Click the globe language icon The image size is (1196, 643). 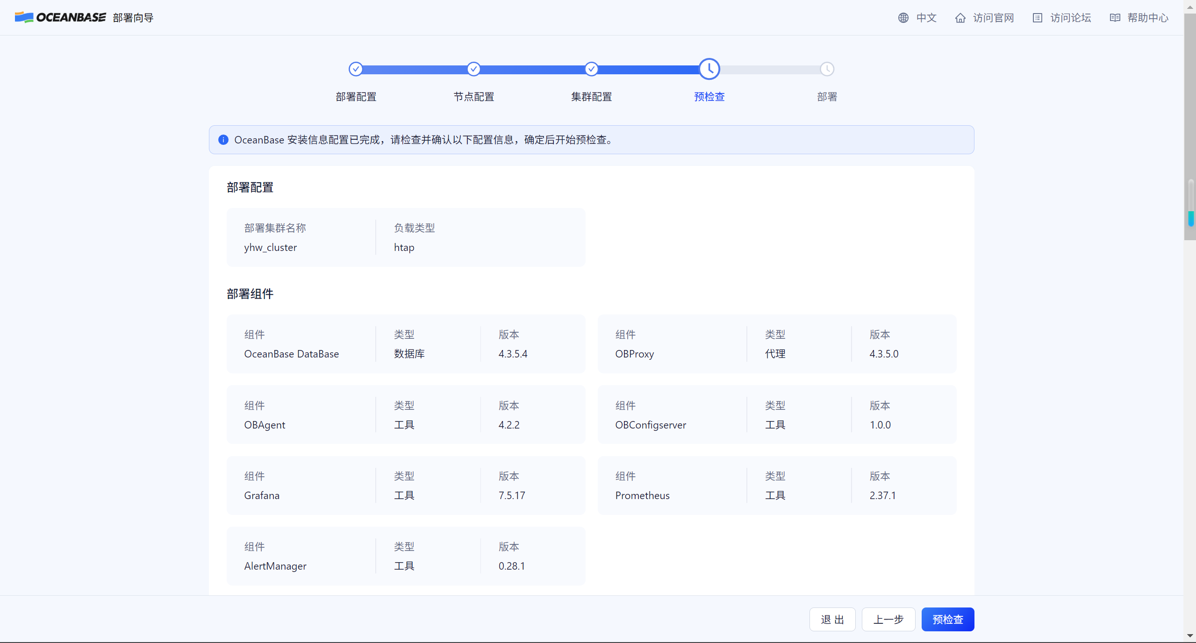903,18
